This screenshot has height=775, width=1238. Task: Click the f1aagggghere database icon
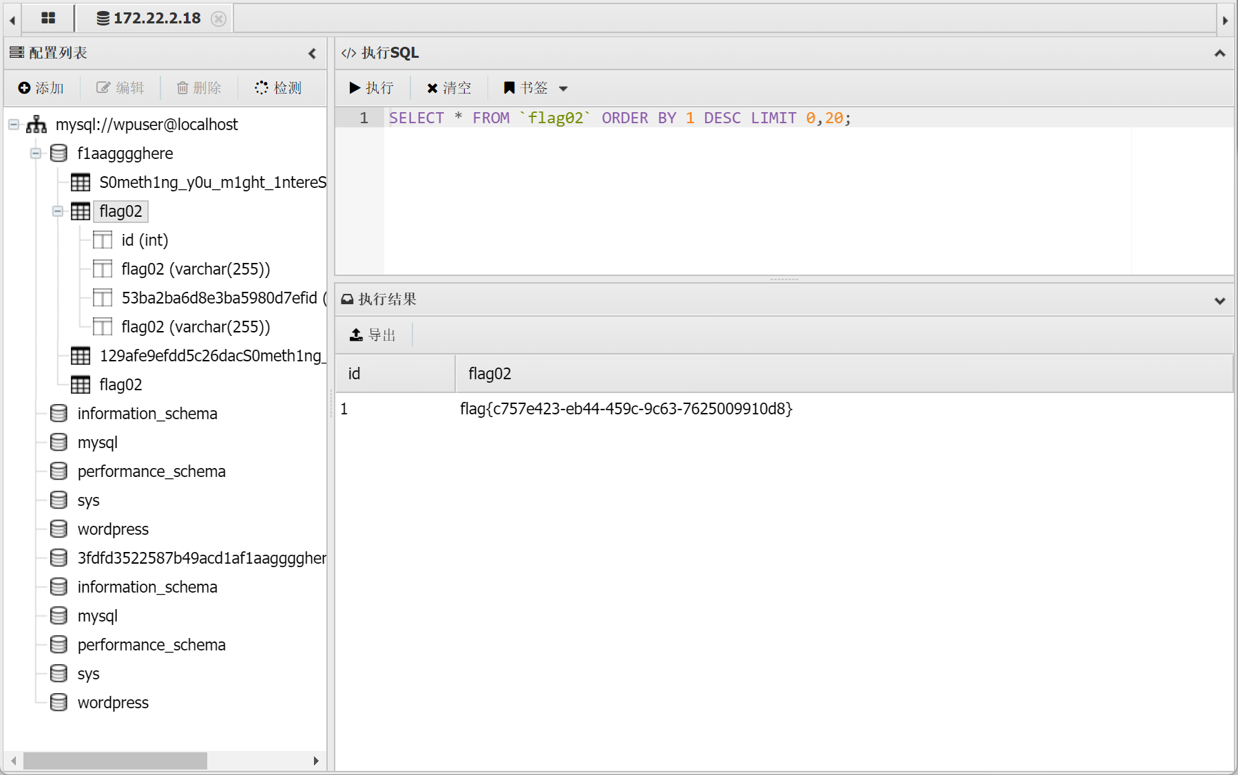(59, 153)
